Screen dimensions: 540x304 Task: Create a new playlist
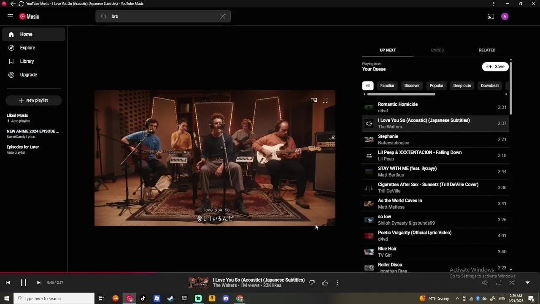tap(34, 100)
